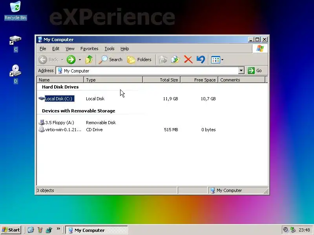
Task: Minimize the My Computer window
Action: (x=251, y=40)
